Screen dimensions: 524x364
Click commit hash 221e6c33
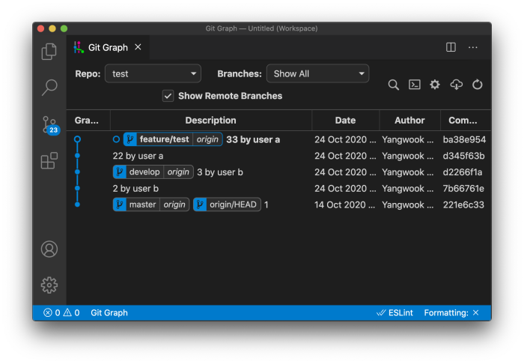[x=463, y=205]
